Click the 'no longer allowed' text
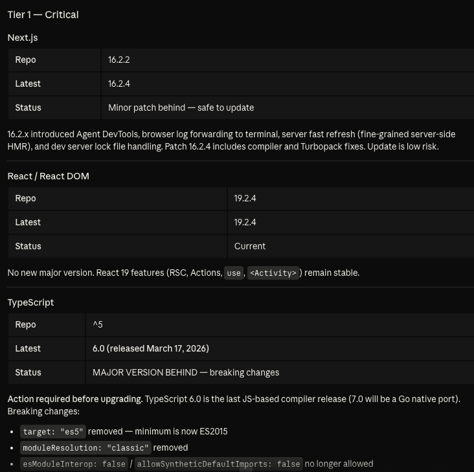 tap(339, 464)
